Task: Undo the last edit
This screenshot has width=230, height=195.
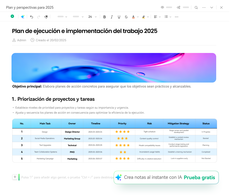Action: click(31, 17)
